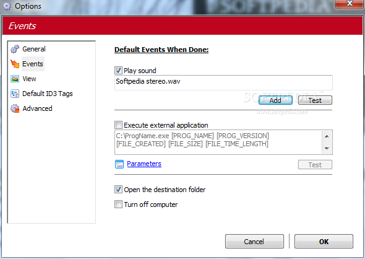Confirm settings with the OK button
Image resolution: width=365 pixels, height=259 pixels.
[324, 242]
